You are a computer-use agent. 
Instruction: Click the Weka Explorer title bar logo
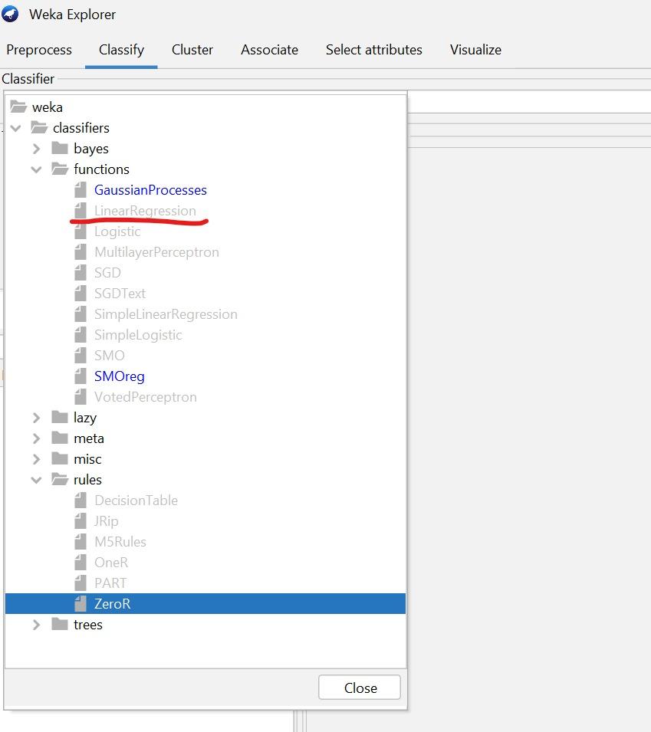(10, 14)
